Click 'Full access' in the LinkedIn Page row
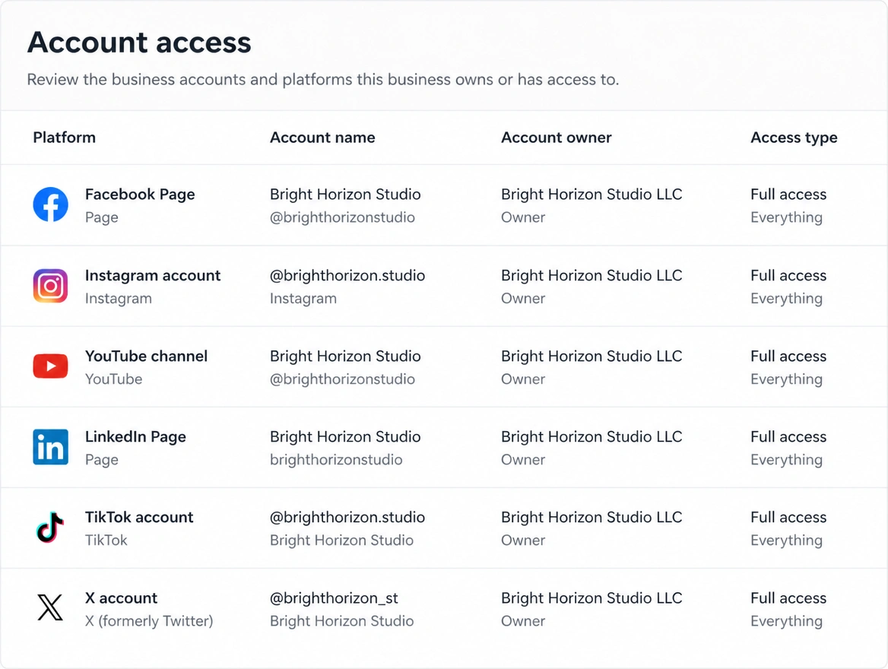The height and width of the screenshot is (669, 888). coord(788,436)
